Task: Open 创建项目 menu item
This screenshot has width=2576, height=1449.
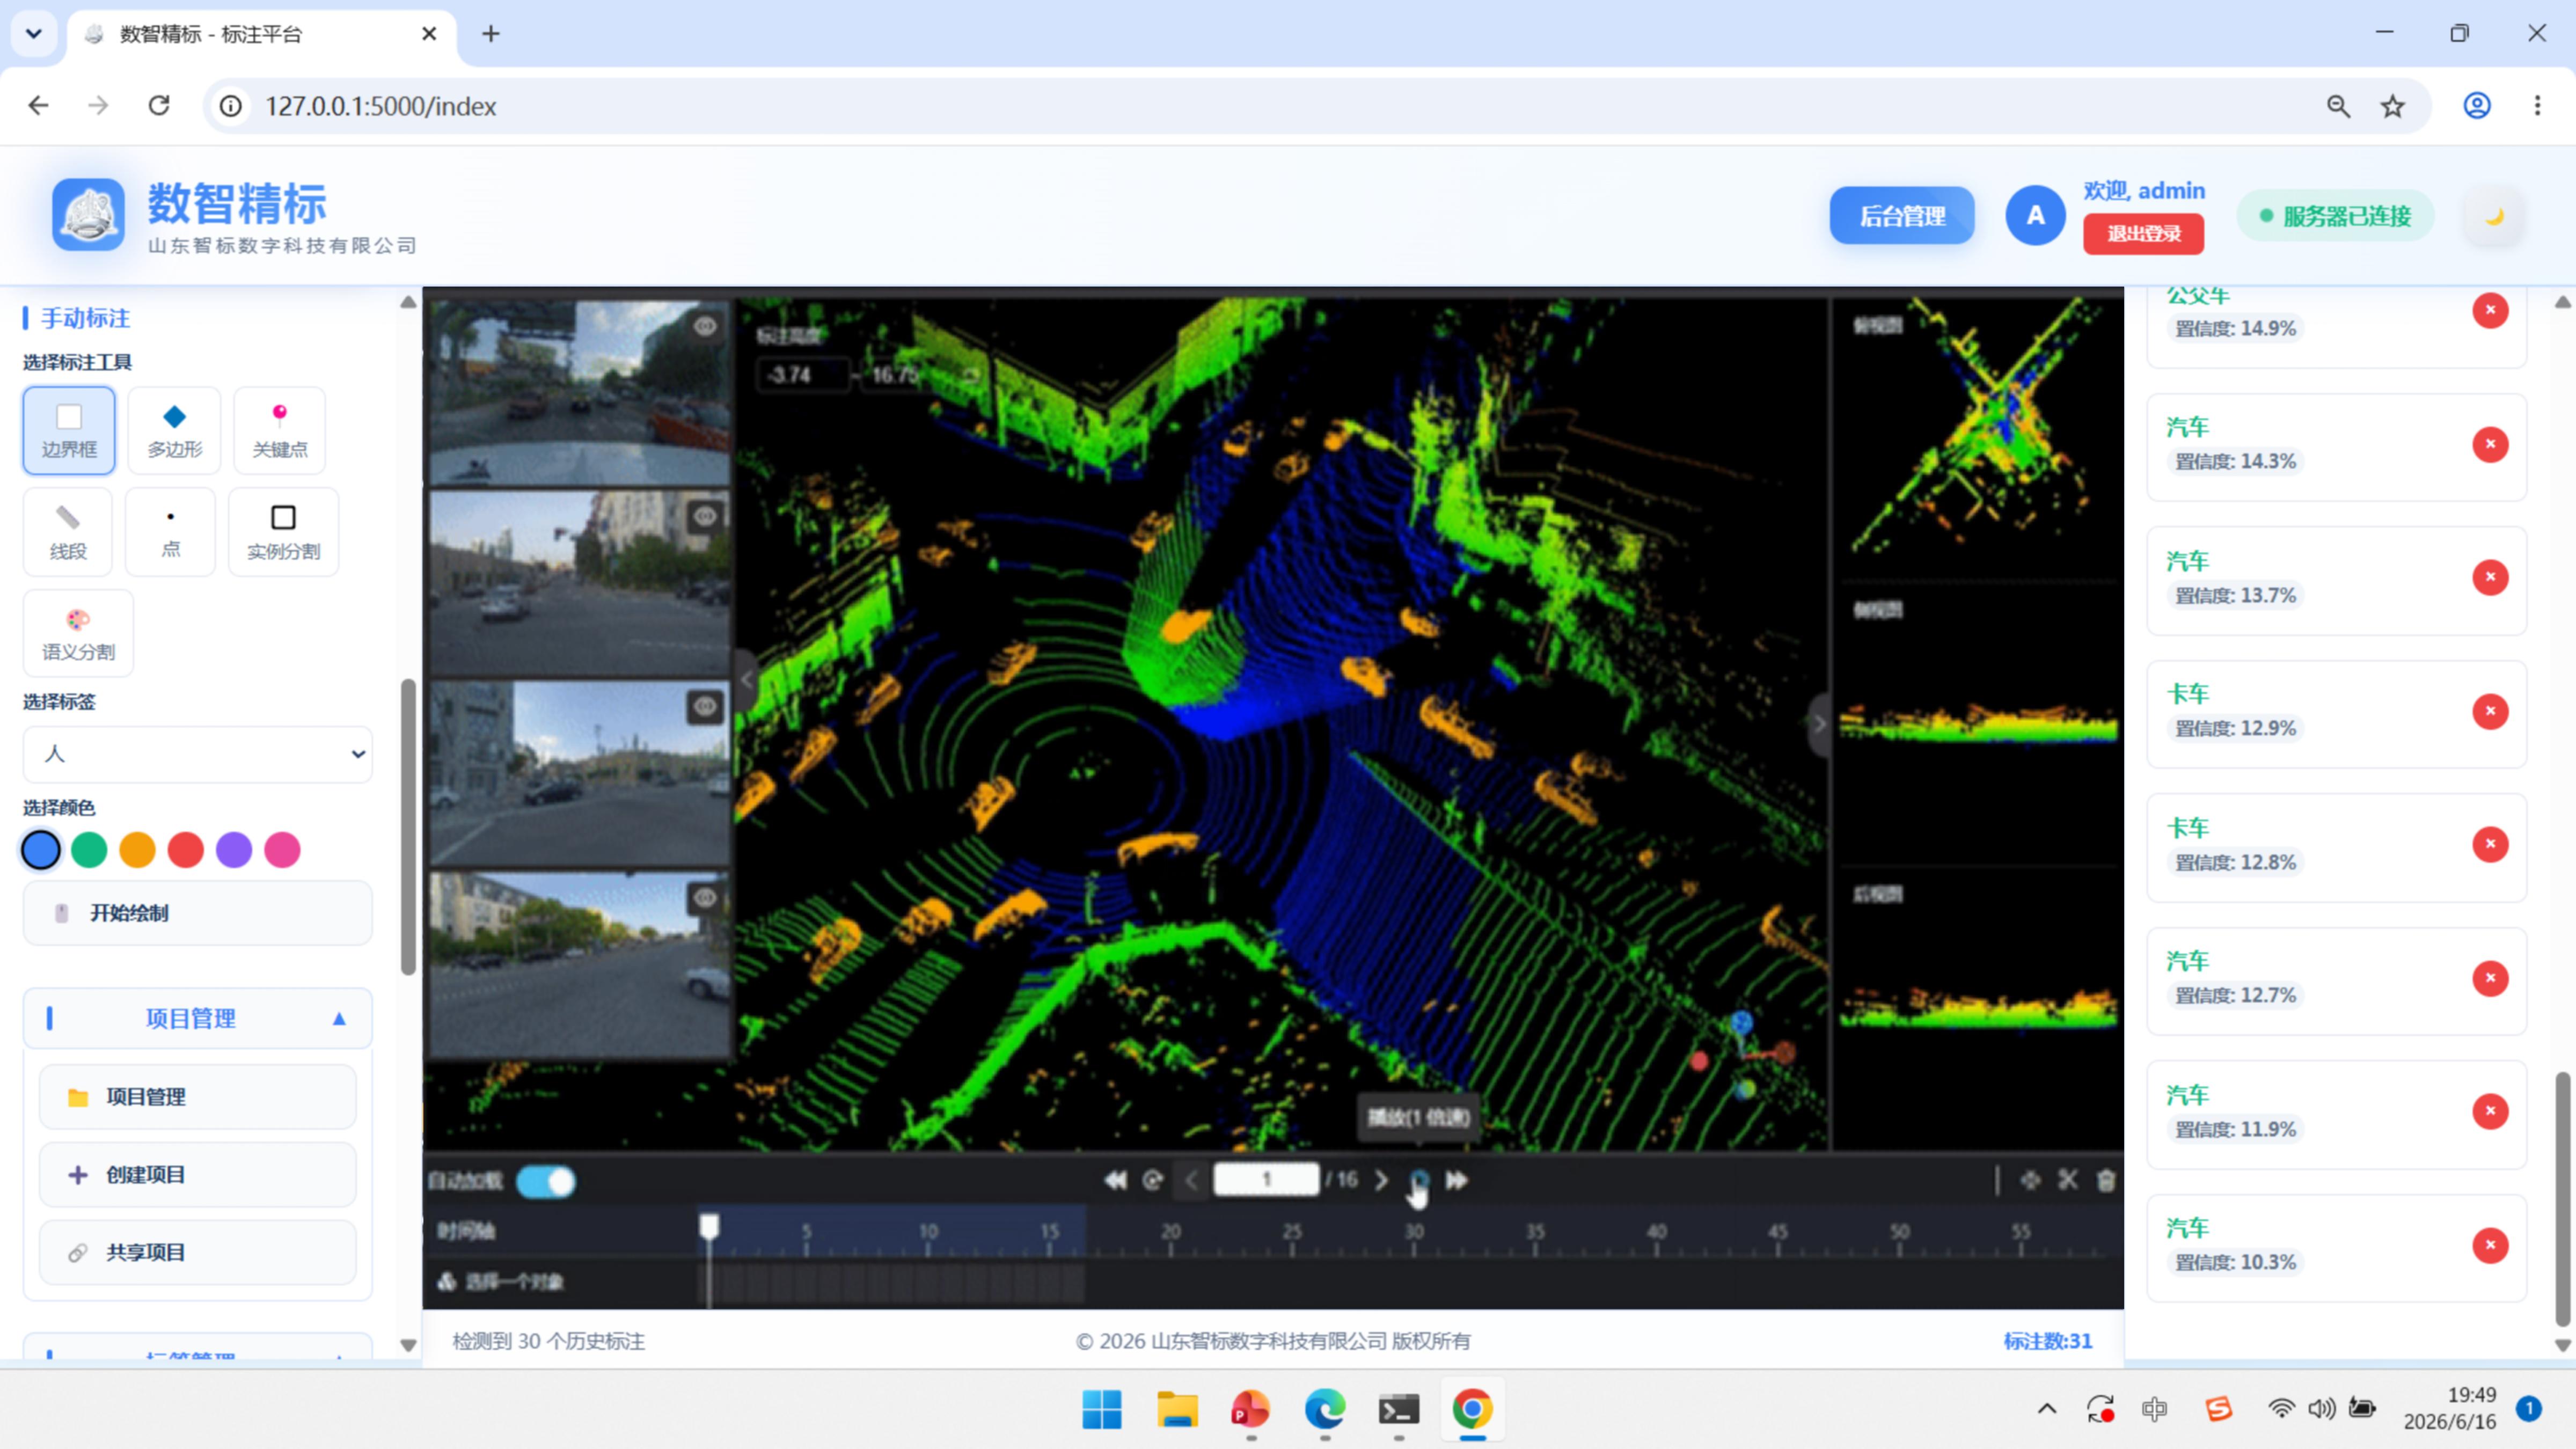Action: coord(198,1175)
